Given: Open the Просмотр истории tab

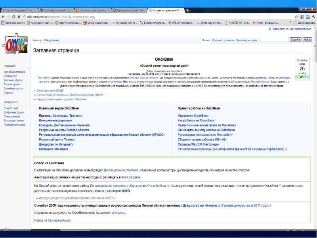Looking at the screenshot, I should (x=246, y=40).
